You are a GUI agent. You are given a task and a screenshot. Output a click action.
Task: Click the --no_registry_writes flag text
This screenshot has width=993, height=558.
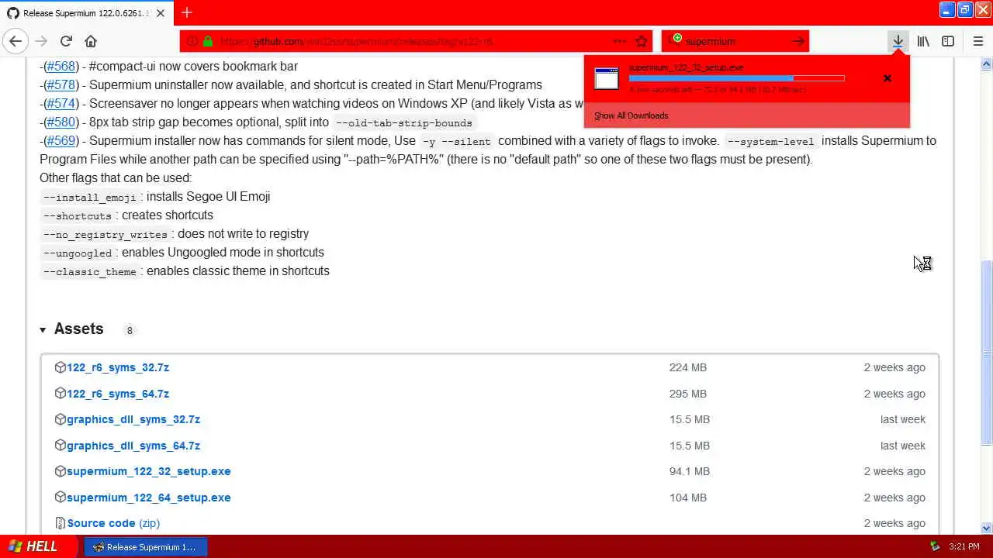tap(106, 234)
